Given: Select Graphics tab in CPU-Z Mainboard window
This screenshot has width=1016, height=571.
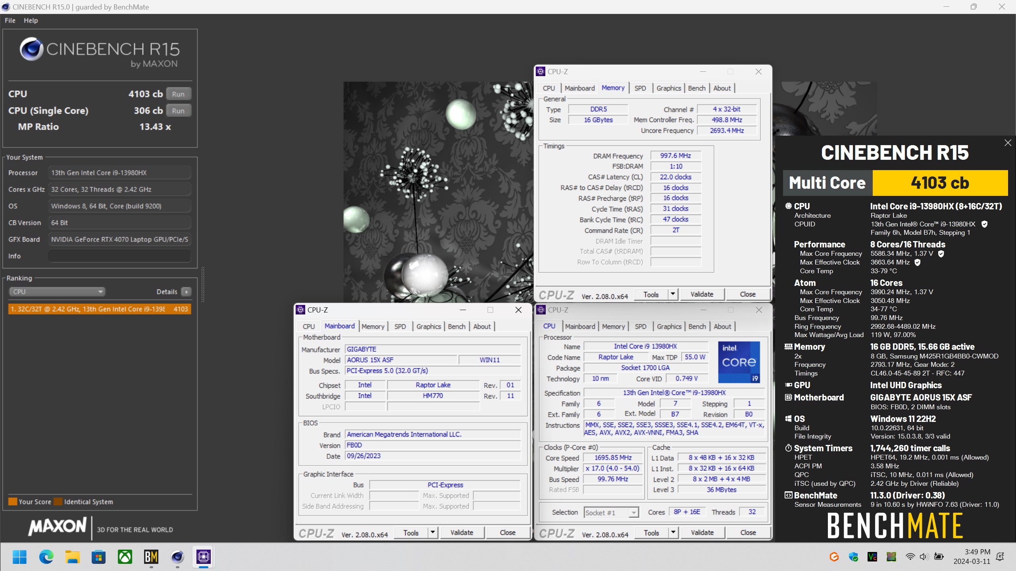Looking at the screenshot, I should [x=428, y=326].
